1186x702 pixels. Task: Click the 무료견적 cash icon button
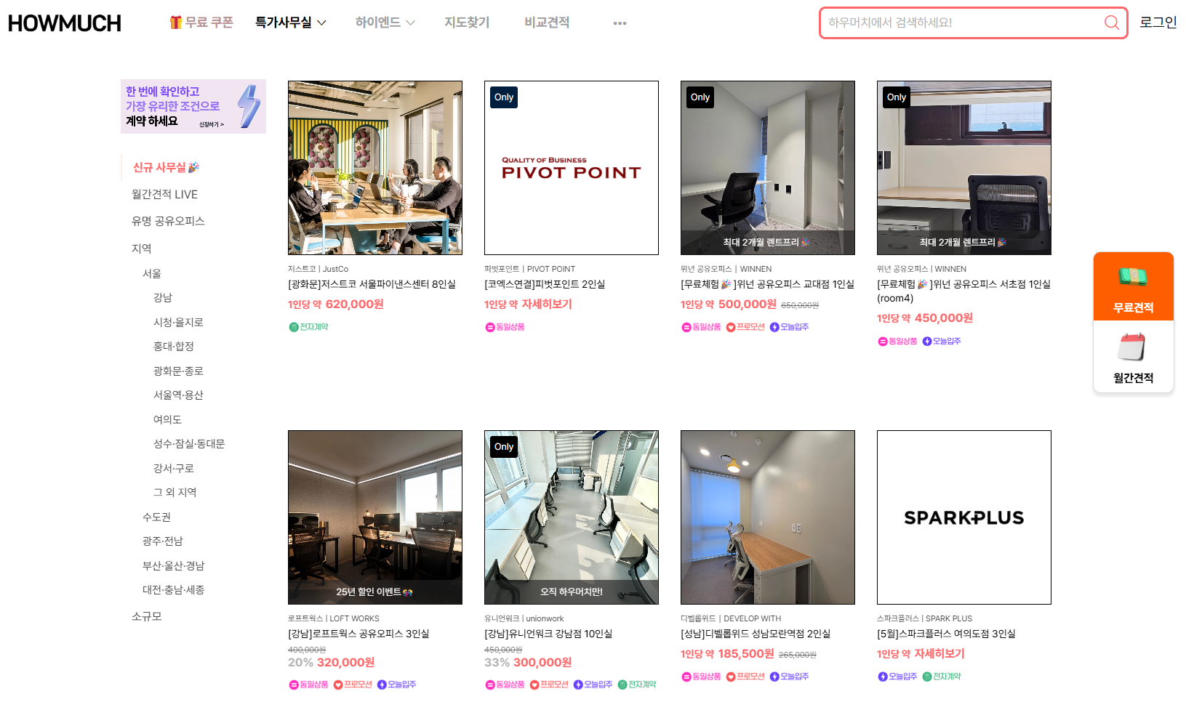pos(1134,286)
